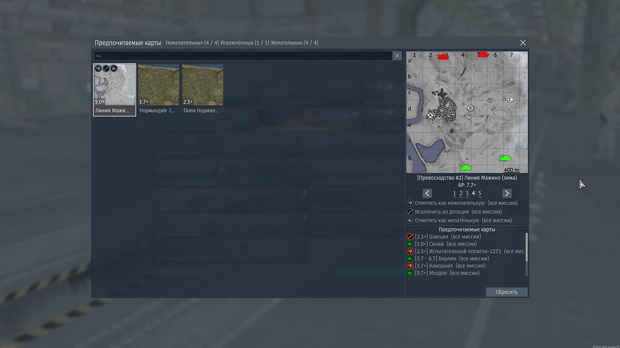This screenshot has width=620, height=348.
Task: Toggle Отметить как желательную for all missions
Action: click(x=459, y=220)
